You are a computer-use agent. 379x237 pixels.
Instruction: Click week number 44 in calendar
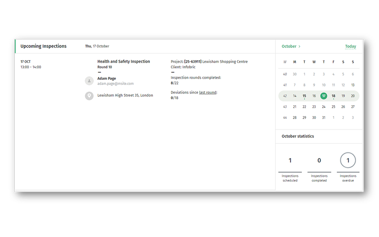[285, 118]
